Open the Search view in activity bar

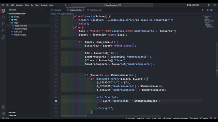coord(3,17)
